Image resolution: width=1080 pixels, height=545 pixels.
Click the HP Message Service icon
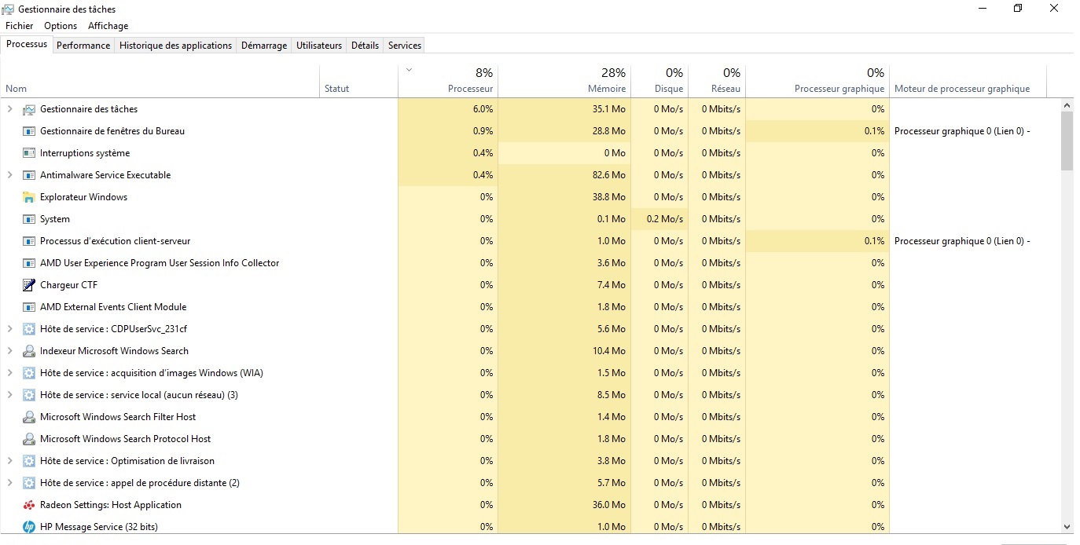tap(29, 527)
